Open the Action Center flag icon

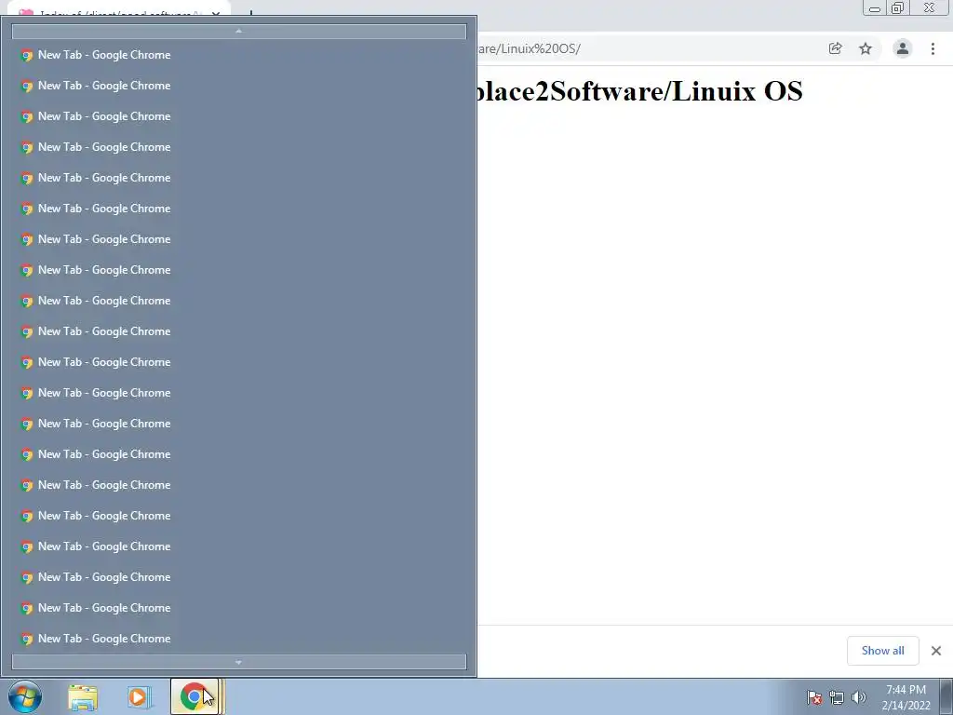pos(814,698)
